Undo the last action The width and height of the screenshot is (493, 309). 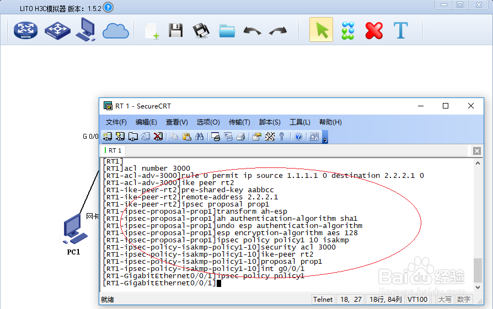coord(252,31)
